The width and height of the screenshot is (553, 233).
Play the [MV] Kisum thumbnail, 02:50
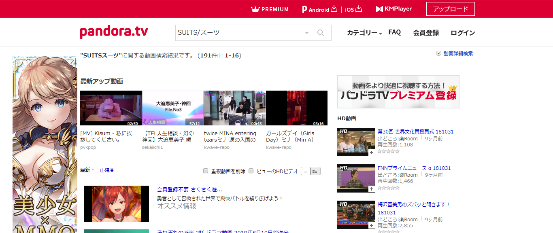[111, 108]
